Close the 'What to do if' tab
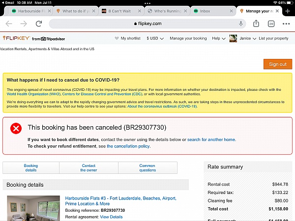Viewport: 295px width, 221px height. (94, 11)
